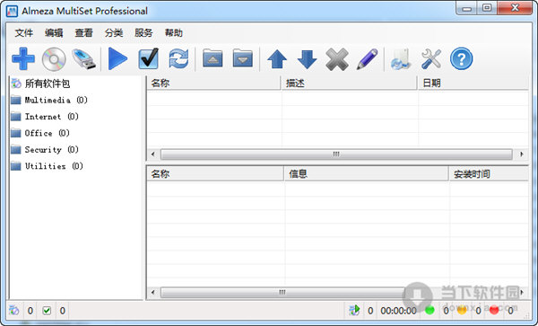This screenshot has width=538, height=326.
Task: Click the blue checkmark select-all icon
Action: pos(148,59)
